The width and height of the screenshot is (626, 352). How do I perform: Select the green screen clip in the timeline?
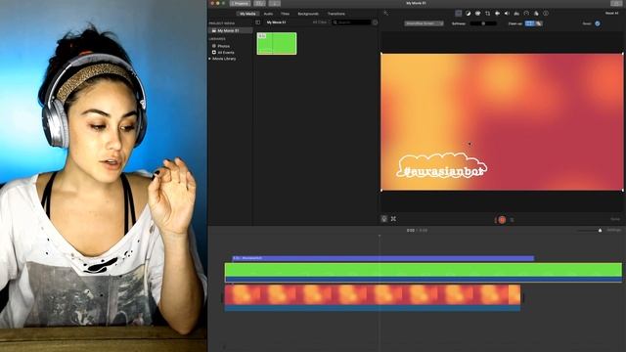coord(424,272)
